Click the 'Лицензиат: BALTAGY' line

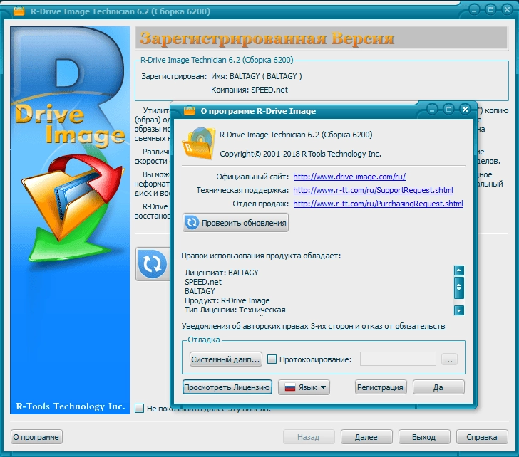(x=222, y=273)
